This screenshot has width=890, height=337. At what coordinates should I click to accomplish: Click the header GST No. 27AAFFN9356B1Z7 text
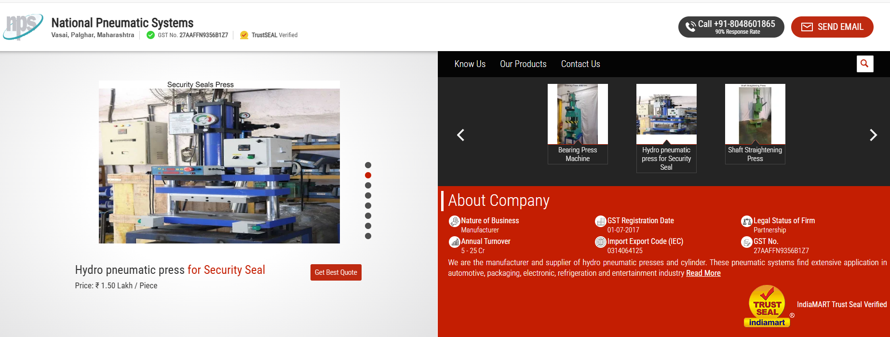[x=193, y=35]
